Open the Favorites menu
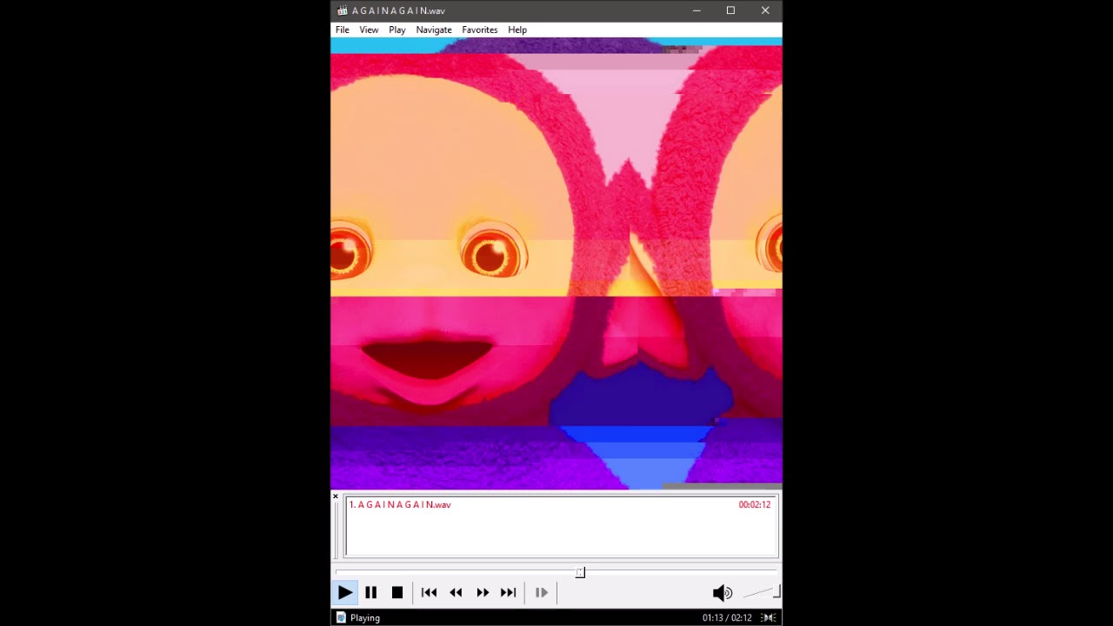Screen dimensions: 1113x626 (480, 30)
